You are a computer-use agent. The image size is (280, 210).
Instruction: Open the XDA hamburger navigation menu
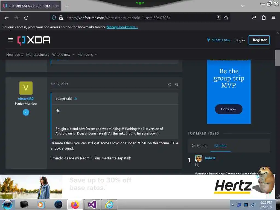point(11,40)
